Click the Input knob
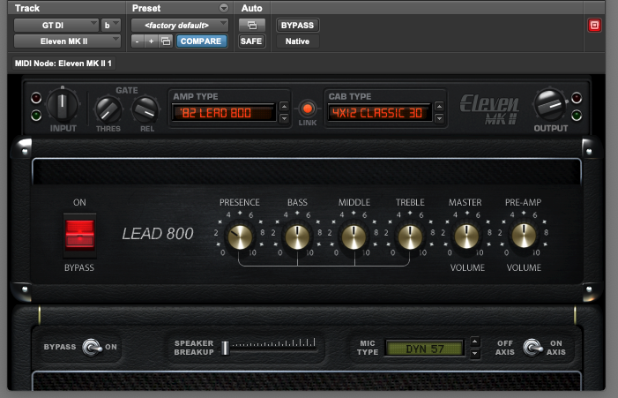618x398 pixels. tap(63, 104)
